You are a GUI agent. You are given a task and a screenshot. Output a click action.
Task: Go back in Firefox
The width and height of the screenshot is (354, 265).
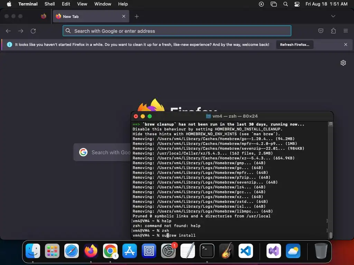pos(8,31)
